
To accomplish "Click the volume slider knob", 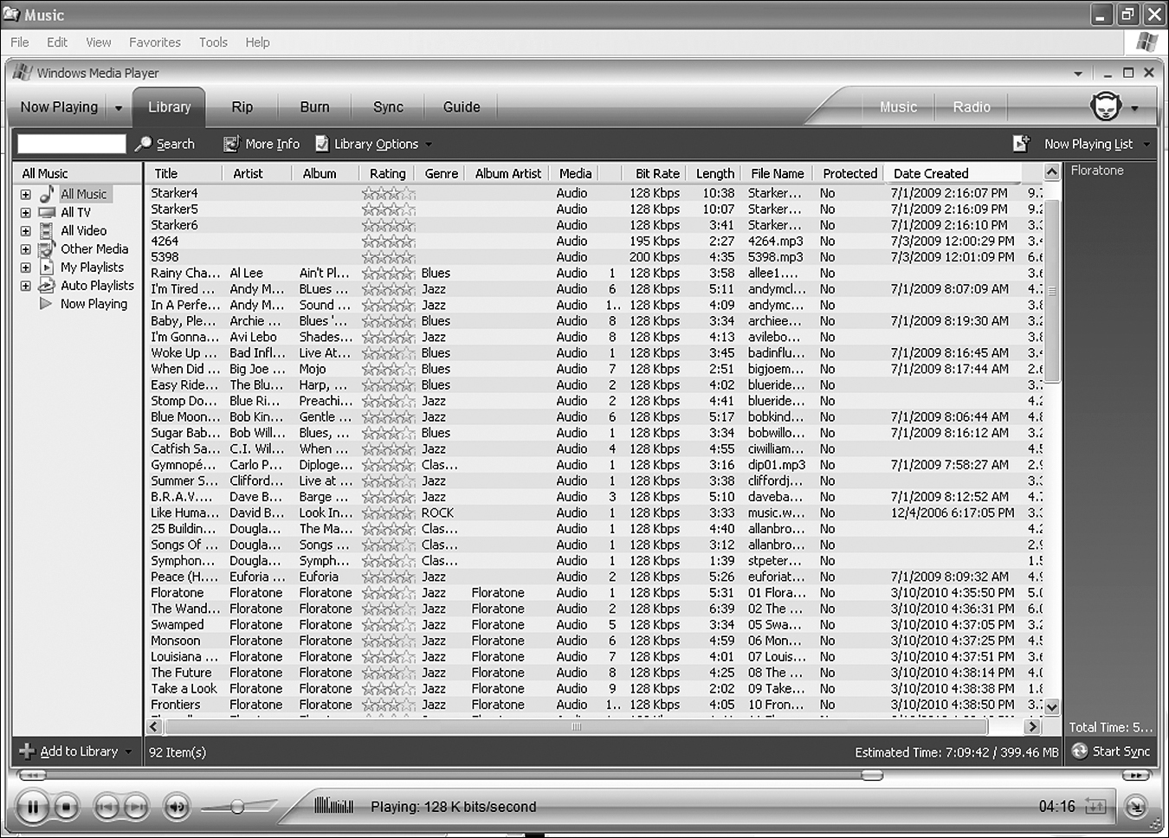I will (236, 807).
